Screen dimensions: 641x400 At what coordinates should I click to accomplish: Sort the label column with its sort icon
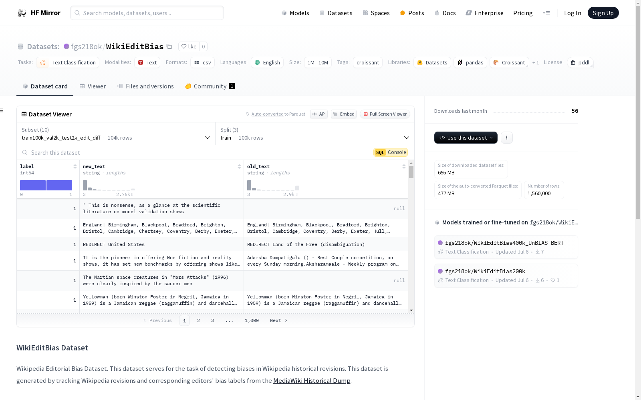pos(75,166)
